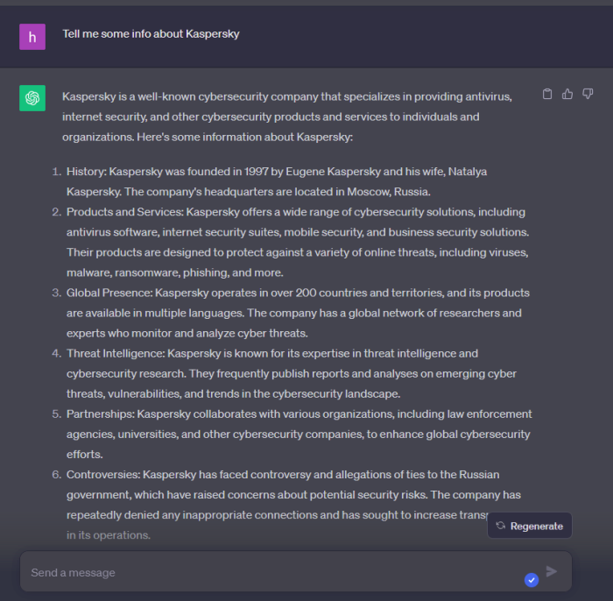Click the green ChatGPT logo avatar
613x601 pixels.
pyautogui.click(x=32, y=98)
